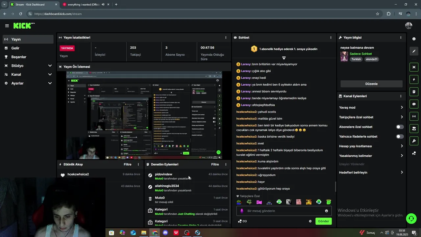Select the fire emote in emote row

pyautogui.click(x=309, y=202)
